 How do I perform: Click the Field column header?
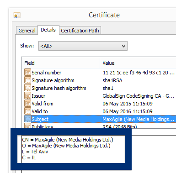tap(61, 63)
